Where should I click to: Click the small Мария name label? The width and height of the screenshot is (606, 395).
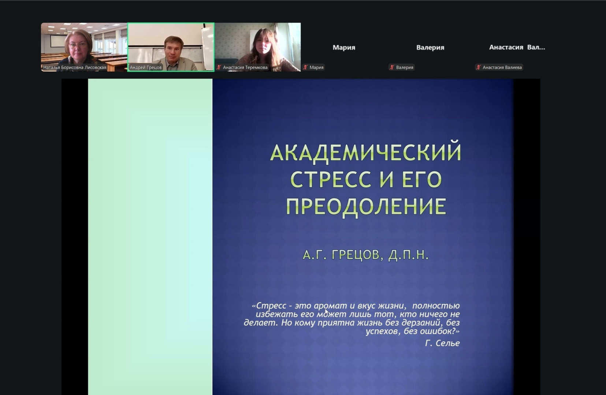point(316,67)
